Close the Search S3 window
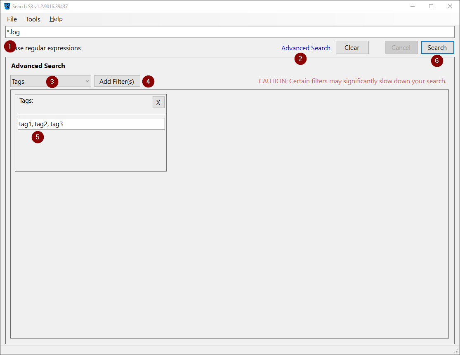The image size is (460, 355). (x=450, y=6)
